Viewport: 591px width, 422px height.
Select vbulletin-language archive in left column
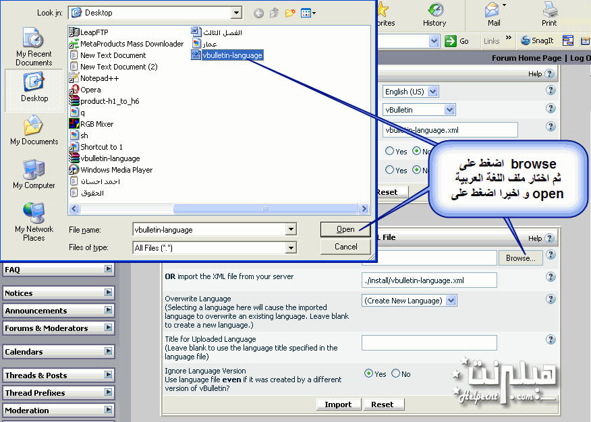(x=105, y=158)
